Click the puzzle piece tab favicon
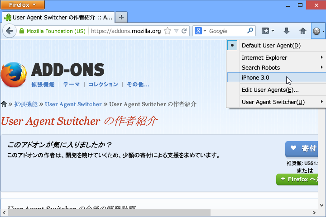 pyautogui.click(x=8, y=17)
